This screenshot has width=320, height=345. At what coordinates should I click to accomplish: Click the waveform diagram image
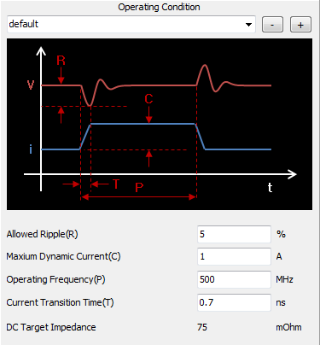tap(160, 125)
